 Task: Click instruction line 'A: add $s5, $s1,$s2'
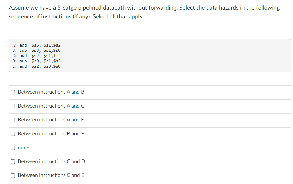click(36, 45)
